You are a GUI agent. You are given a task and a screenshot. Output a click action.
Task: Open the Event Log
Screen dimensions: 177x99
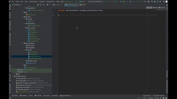pyautogui.click(x=147, y=96)
